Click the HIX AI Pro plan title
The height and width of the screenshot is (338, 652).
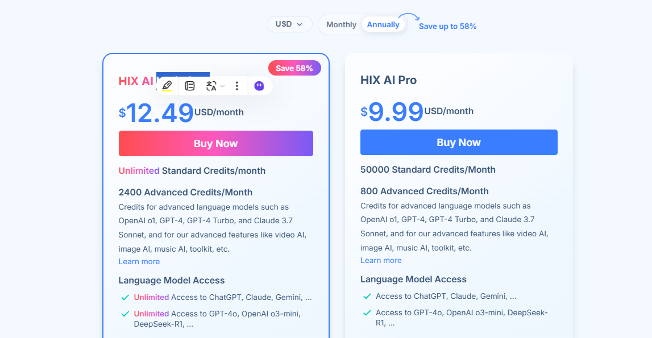[x=388, y=80]
